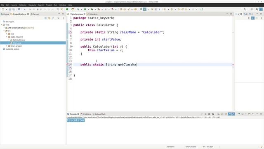Image resolution: width=264 pixels, height=149 pixels.
Task: Click the green circle toolbar icon
Action: point(67,9)
